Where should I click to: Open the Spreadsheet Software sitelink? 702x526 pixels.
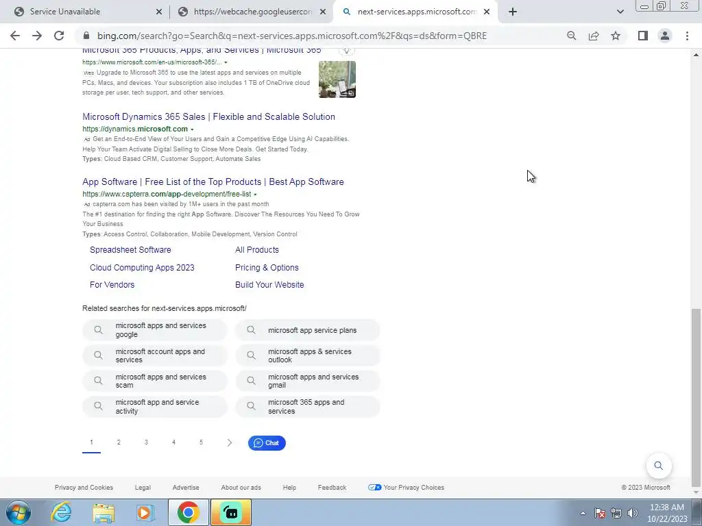(x=130, y=250)
